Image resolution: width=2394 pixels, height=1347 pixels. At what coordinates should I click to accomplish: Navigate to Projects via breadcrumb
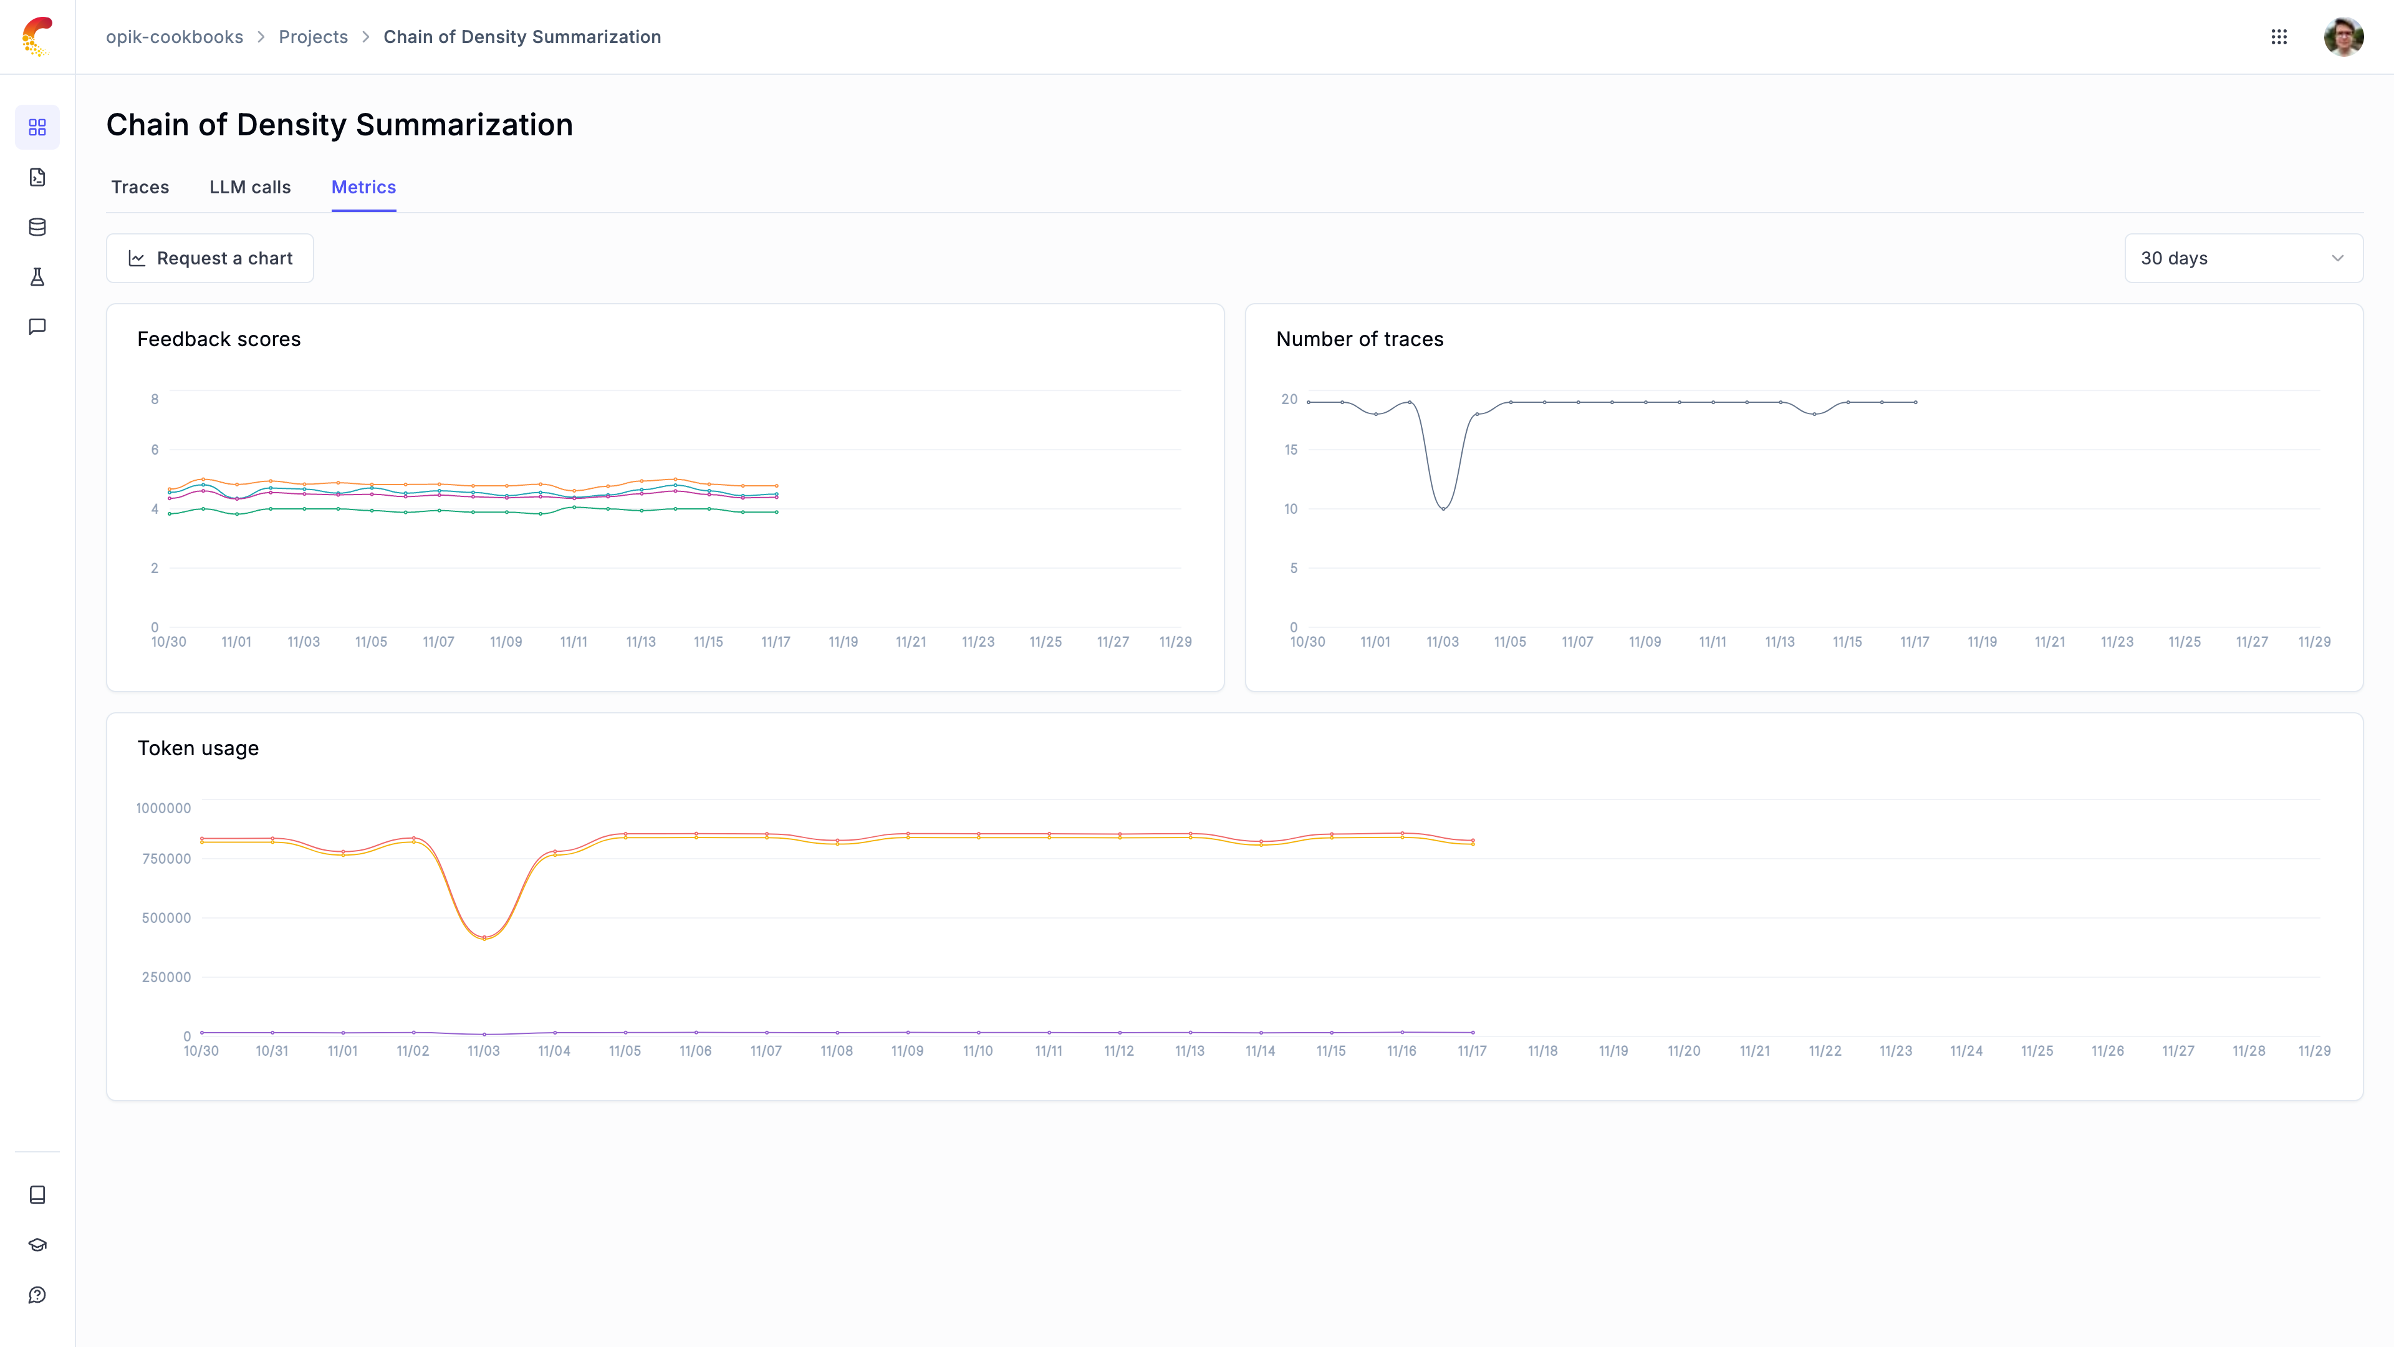point(313,36)
